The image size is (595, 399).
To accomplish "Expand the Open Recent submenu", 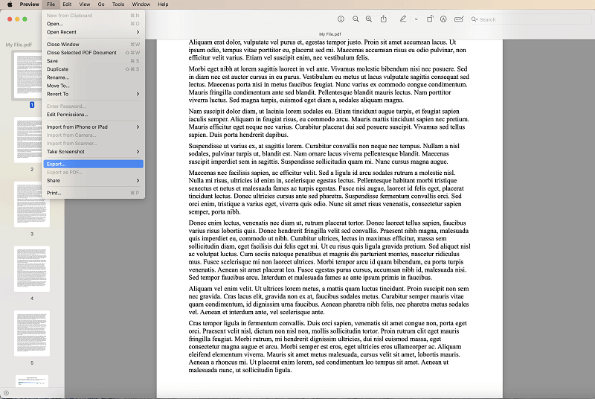I will point(91,32).
